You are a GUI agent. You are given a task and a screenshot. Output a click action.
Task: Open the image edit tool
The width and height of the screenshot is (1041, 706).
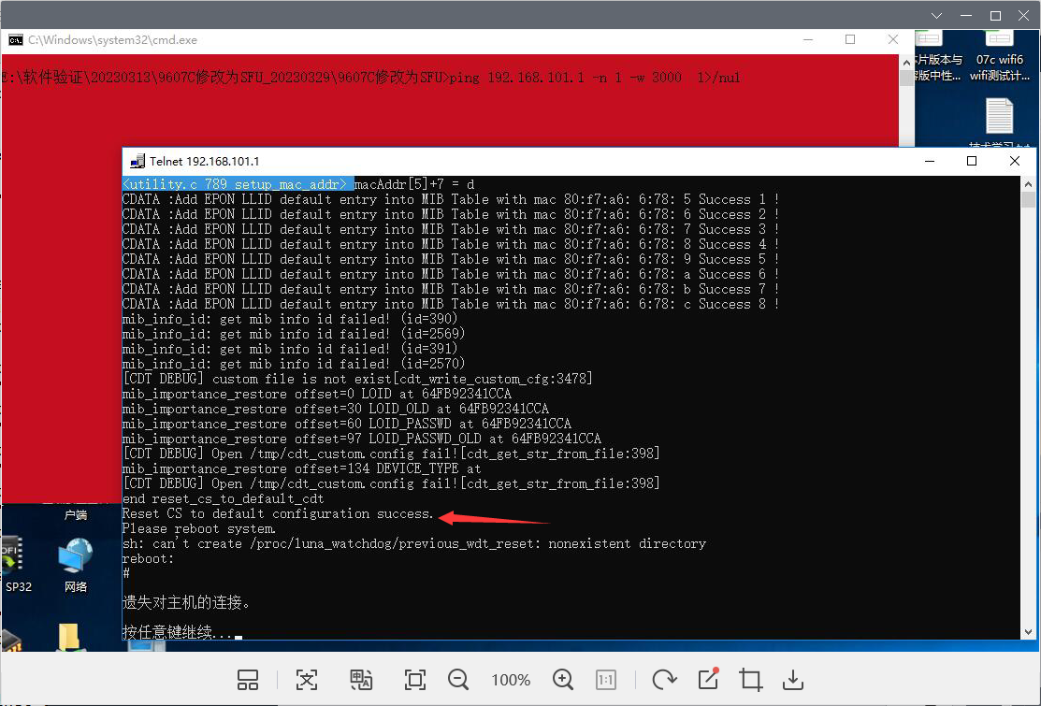point(708,679)
